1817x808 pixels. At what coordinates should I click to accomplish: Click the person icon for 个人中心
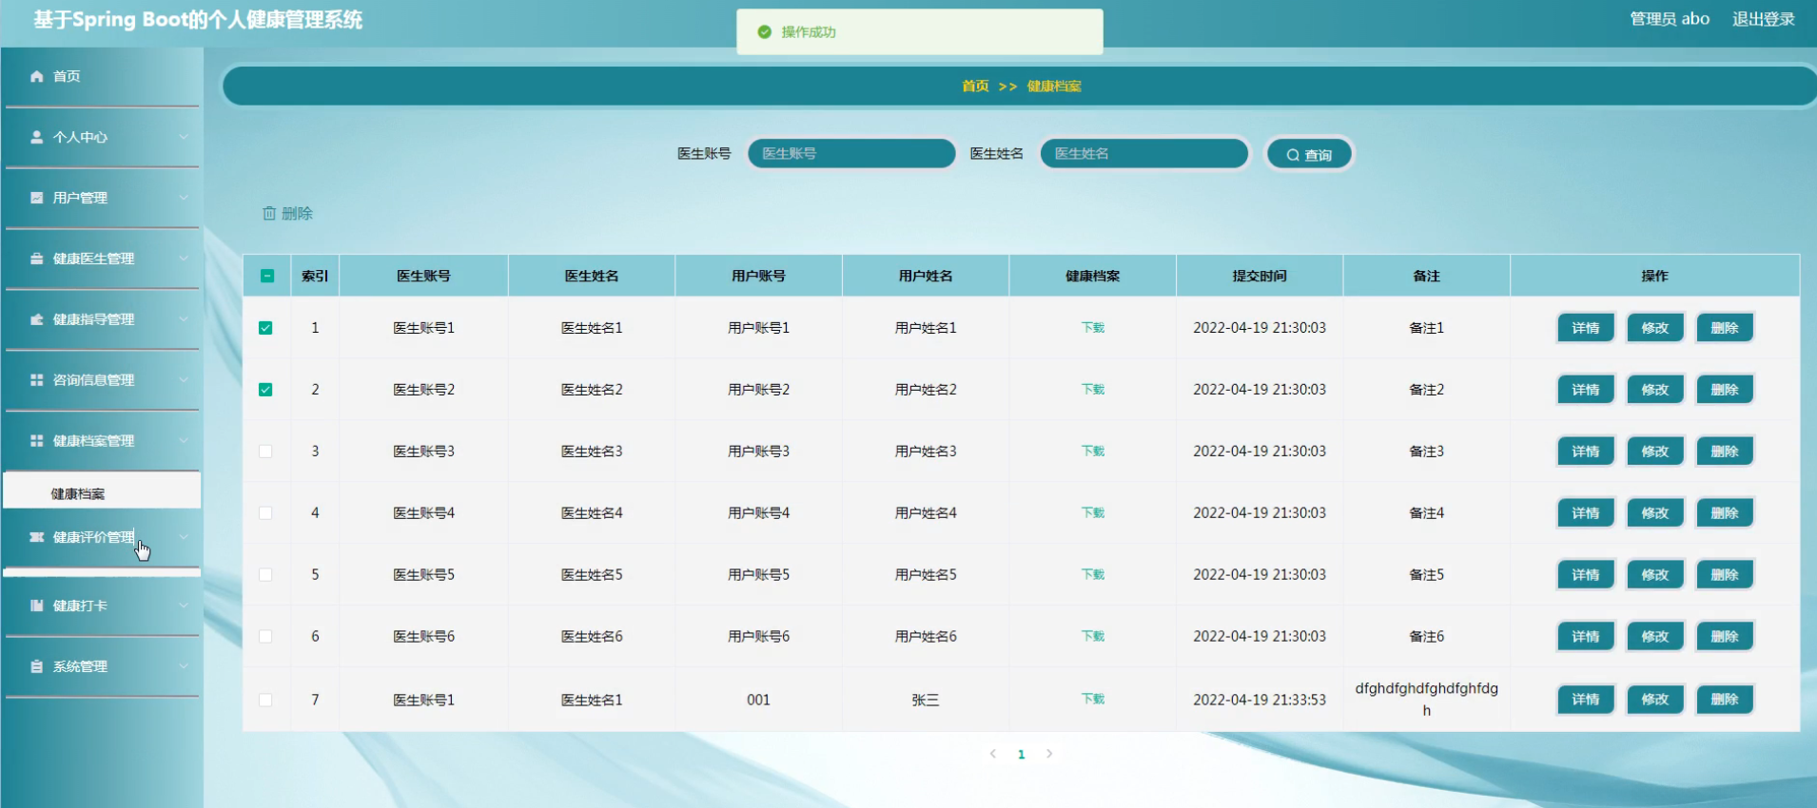pos(36,137)
